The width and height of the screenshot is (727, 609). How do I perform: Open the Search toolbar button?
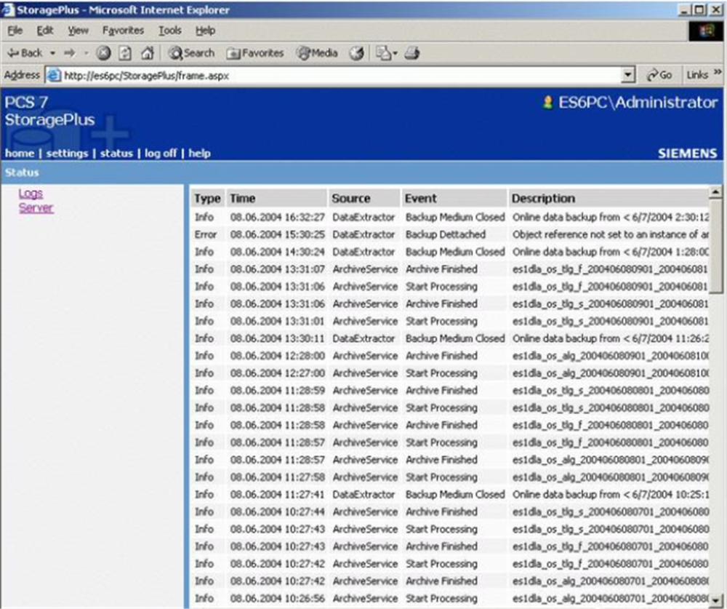click(x=191, y=53)
